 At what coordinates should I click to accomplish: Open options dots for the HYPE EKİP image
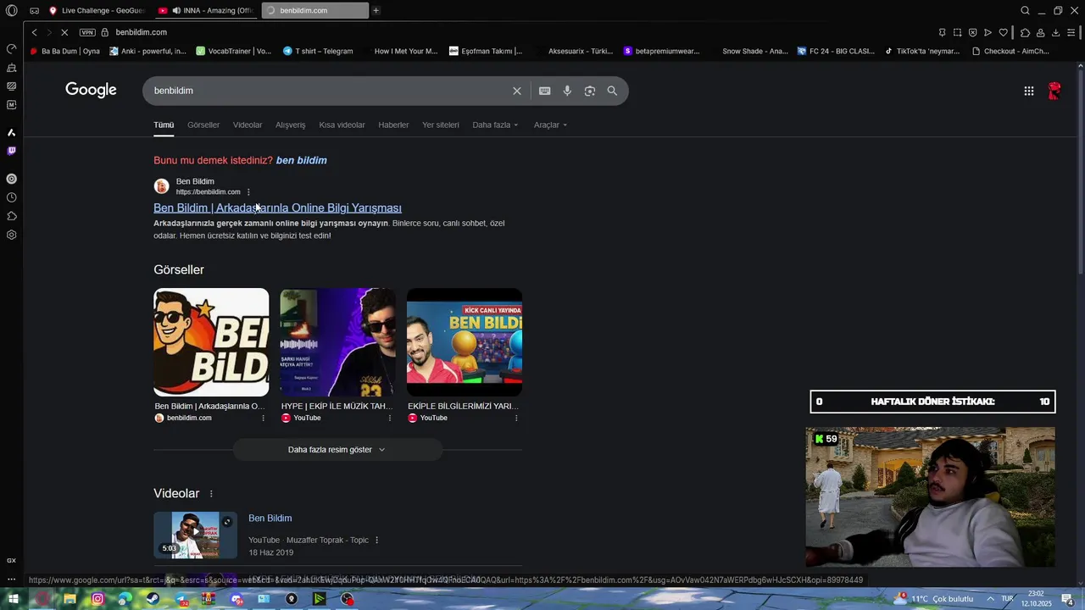(390, 418)
